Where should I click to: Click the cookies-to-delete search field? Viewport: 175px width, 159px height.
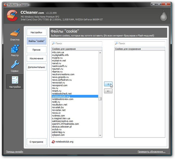[77, 43]
